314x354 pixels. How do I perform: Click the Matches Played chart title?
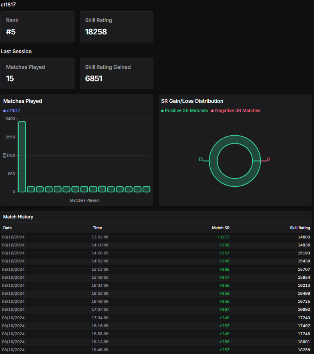pos(22,101)
